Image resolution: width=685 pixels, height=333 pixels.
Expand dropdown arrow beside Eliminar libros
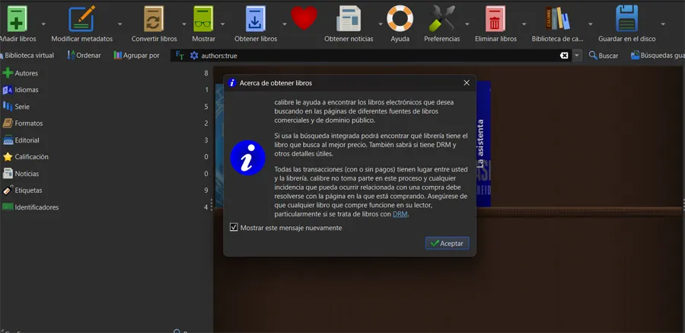524,24
